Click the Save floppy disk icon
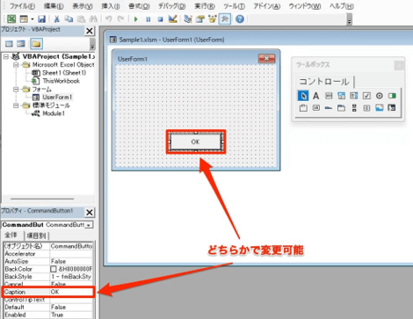This screenshot has height=319, width=413. click(42, 19)
